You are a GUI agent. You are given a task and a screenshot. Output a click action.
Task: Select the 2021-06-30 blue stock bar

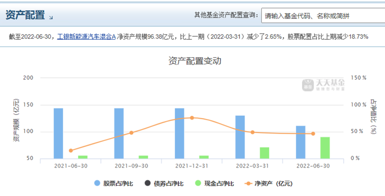[58, 133]
